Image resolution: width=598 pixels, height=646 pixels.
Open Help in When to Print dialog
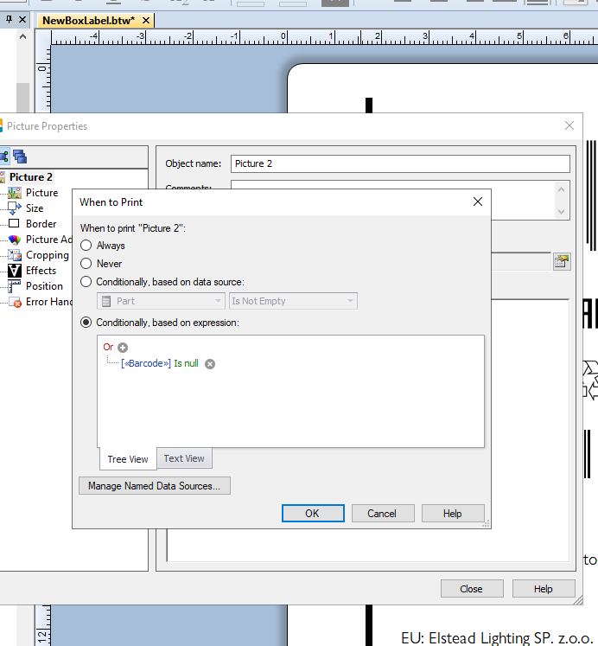coord(453,514)
